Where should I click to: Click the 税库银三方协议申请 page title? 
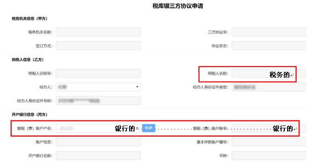tap(178, 6)
